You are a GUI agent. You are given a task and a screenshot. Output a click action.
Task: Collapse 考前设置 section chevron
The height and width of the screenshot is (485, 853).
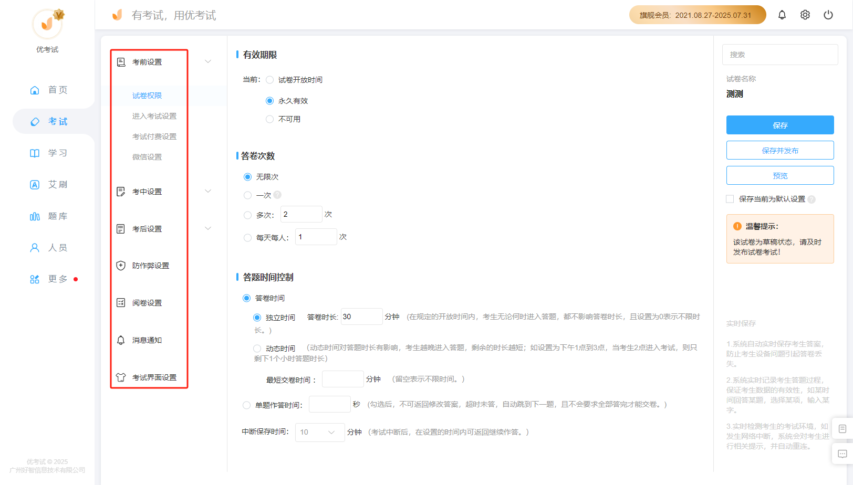[208, 62]
